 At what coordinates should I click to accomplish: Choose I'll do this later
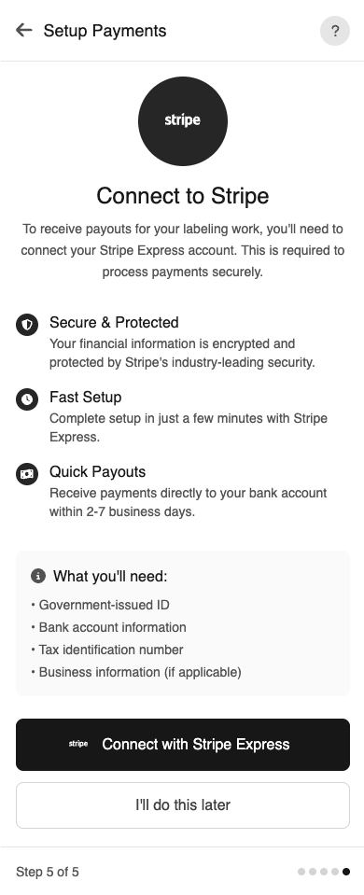click(183, 804)
